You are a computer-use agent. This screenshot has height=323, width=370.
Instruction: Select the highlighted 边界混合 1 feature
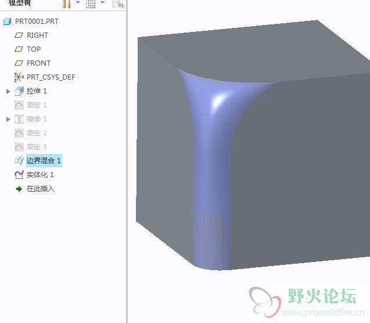coord(44,161)
